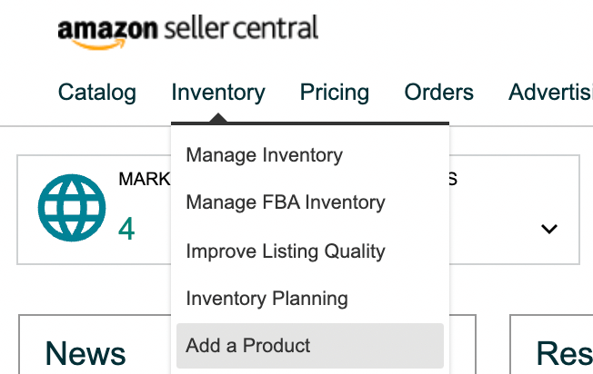Click the MARK label beside the globe
The height and width of the screenshot is (374, 593).
(144, 179)
